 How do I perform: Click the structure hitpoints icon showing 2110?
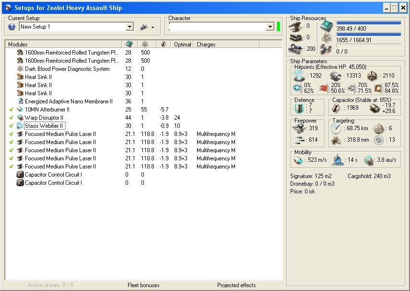coord(372,76)
